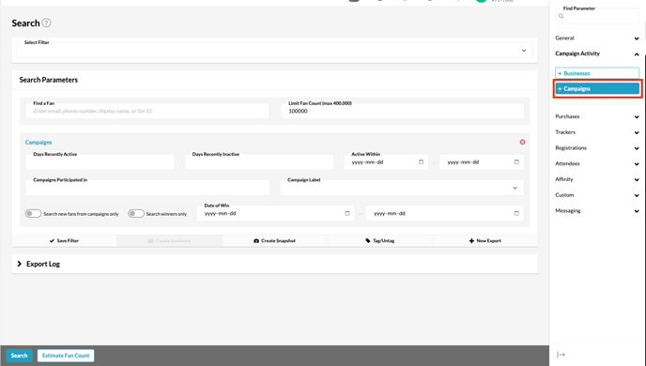Image resolution: width=646 pixels, height=366 pixels.
Task: Open calendar for Active Within end date
Action: (516, 161)
